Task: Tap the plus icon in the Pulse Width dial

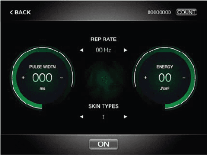Action: pos(23,78)
